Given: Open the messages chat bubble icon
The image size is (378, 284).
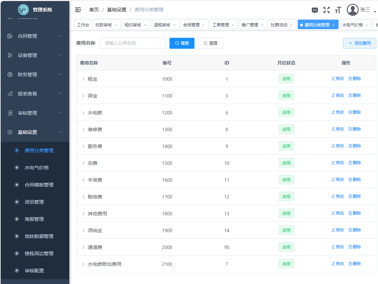Looking at the screenshot, I should pyautogui.click(x=315, y=10).
